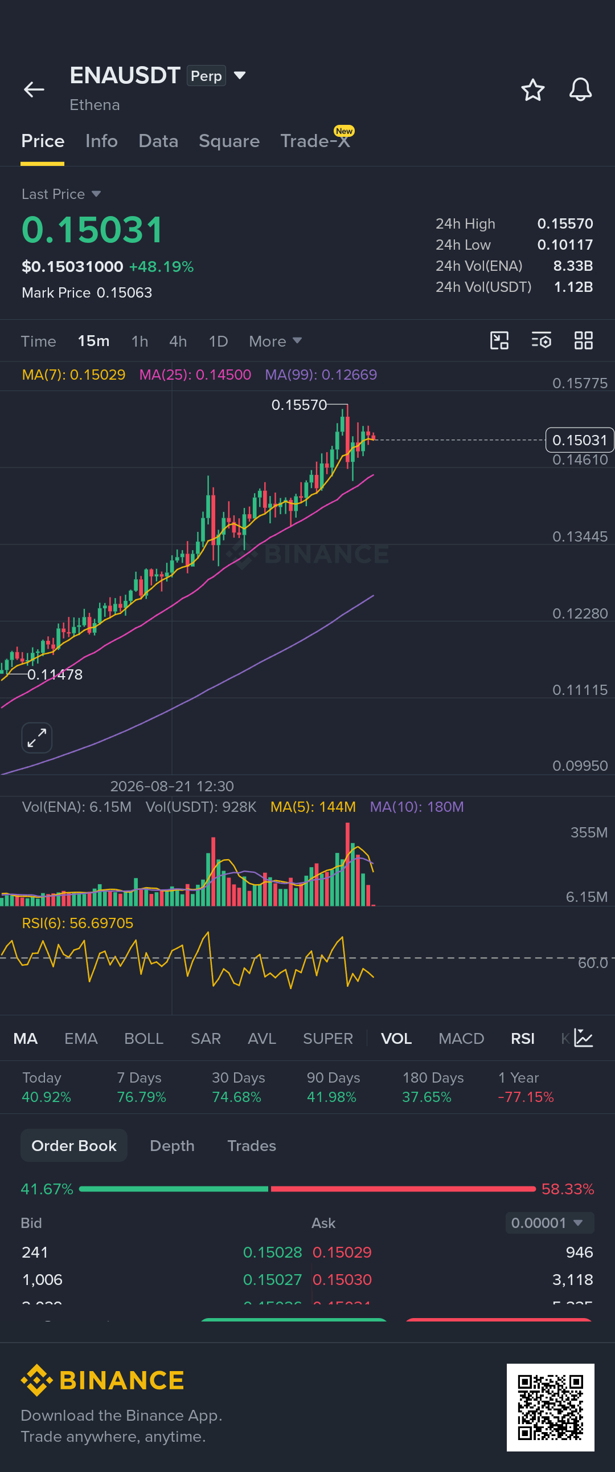Screen dimensions: 615x1472
Task: Select Depth view
Action: tap(172, 1145)
